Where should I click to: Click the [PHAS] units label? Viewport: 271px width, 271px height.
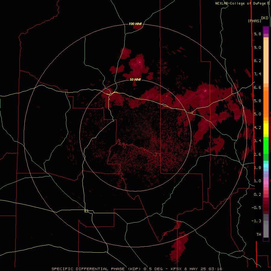pos(254,21)
